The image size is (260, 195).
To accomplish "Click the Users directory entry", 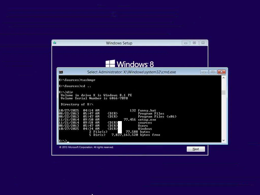I will tap(143, 126).
